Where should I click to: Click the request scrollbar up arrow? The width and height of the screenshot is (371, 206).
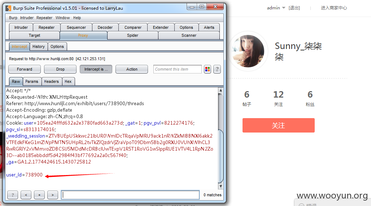tap(221, 90)
